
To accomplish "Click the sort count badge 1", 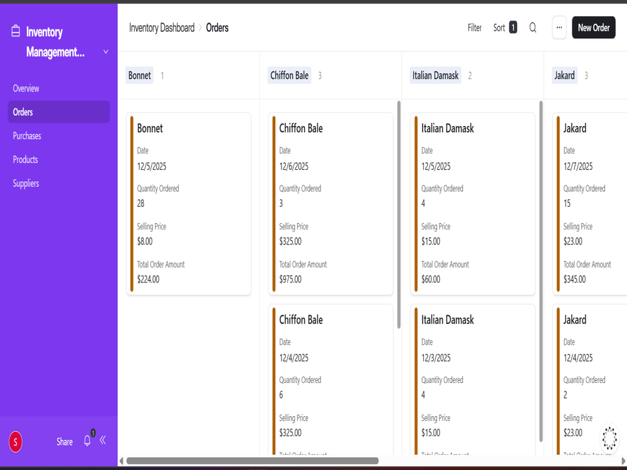I will (513, 27).
